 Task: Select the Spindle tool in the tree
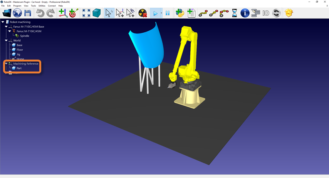point(24,36)
